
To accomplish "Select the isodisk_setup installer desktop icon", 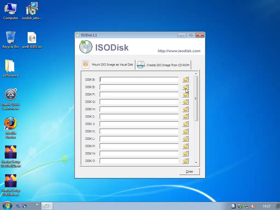I will click(x=32, y=11).
